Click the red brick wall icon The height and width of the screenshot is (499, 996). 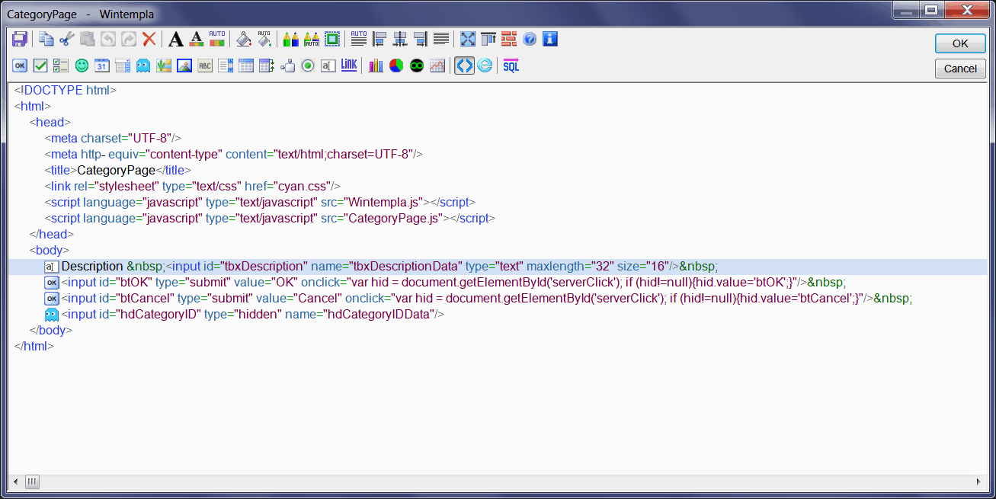point(509,39)
